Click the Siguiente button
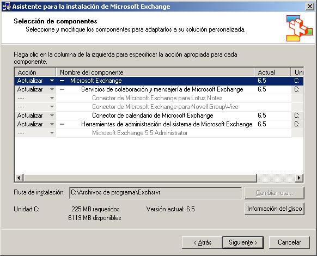The width and height of the screenshot is (317, 256). (243, 242)
